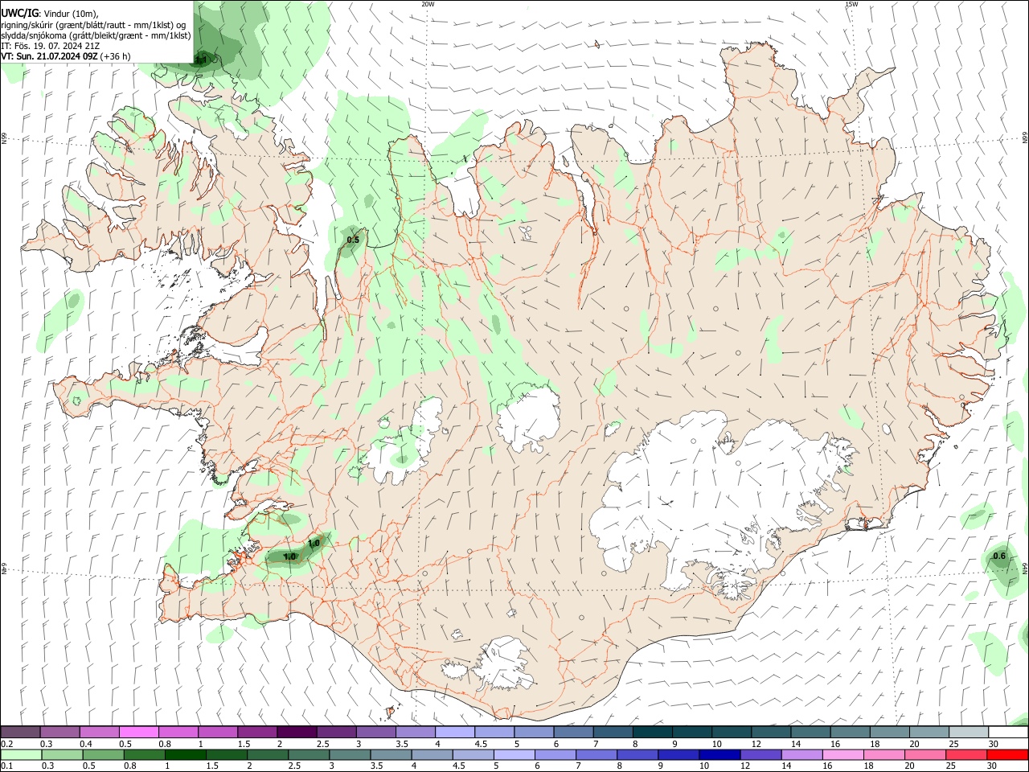Select the darkest purple swatch labelled 2 in upper legend
This screenshot has height=772, width=1029.
[296, 733]
